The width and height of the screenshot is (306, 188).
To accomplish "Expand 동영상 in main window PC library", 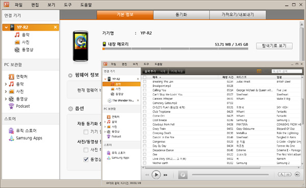I will coord(6,99).
